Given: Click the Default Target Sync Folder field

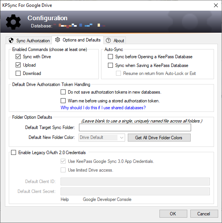Looking at the screenshot, I should [x=135, y=127].
